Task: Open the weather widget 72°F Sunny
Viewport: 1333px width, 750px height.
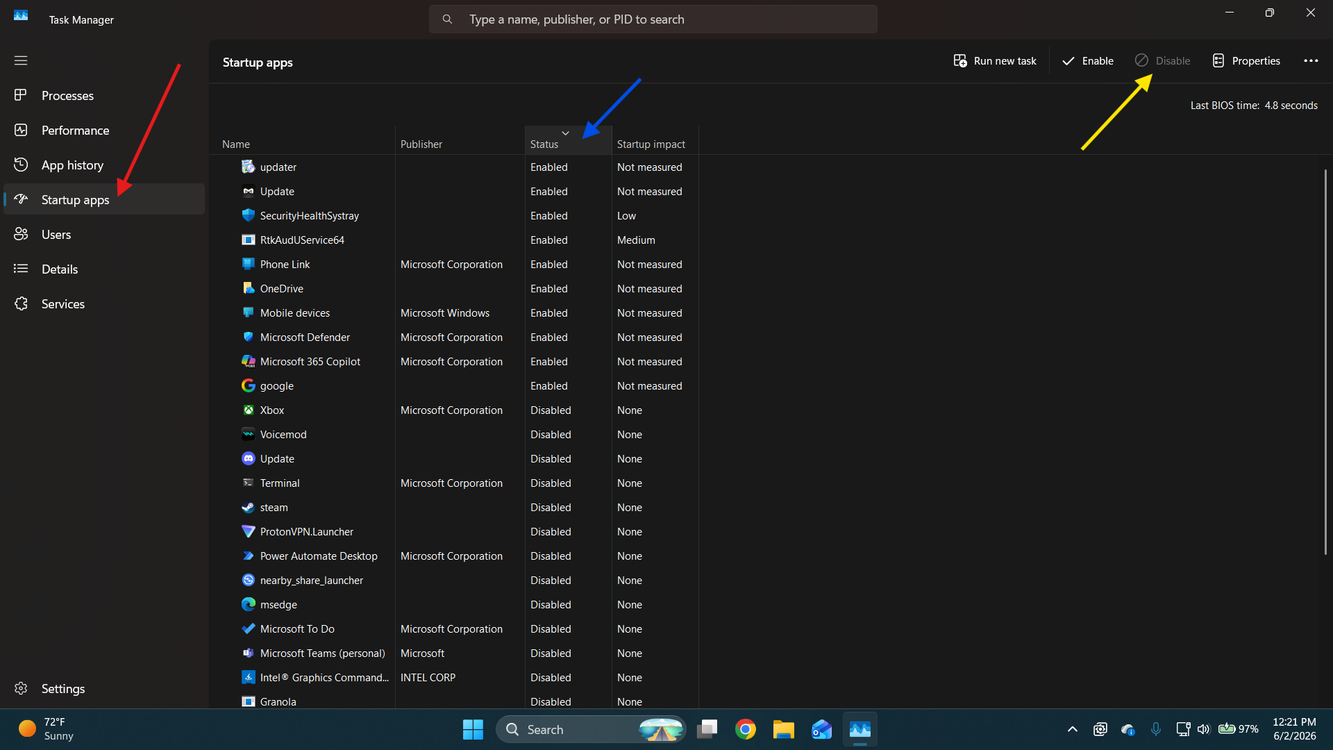Action: click(47, 728)
